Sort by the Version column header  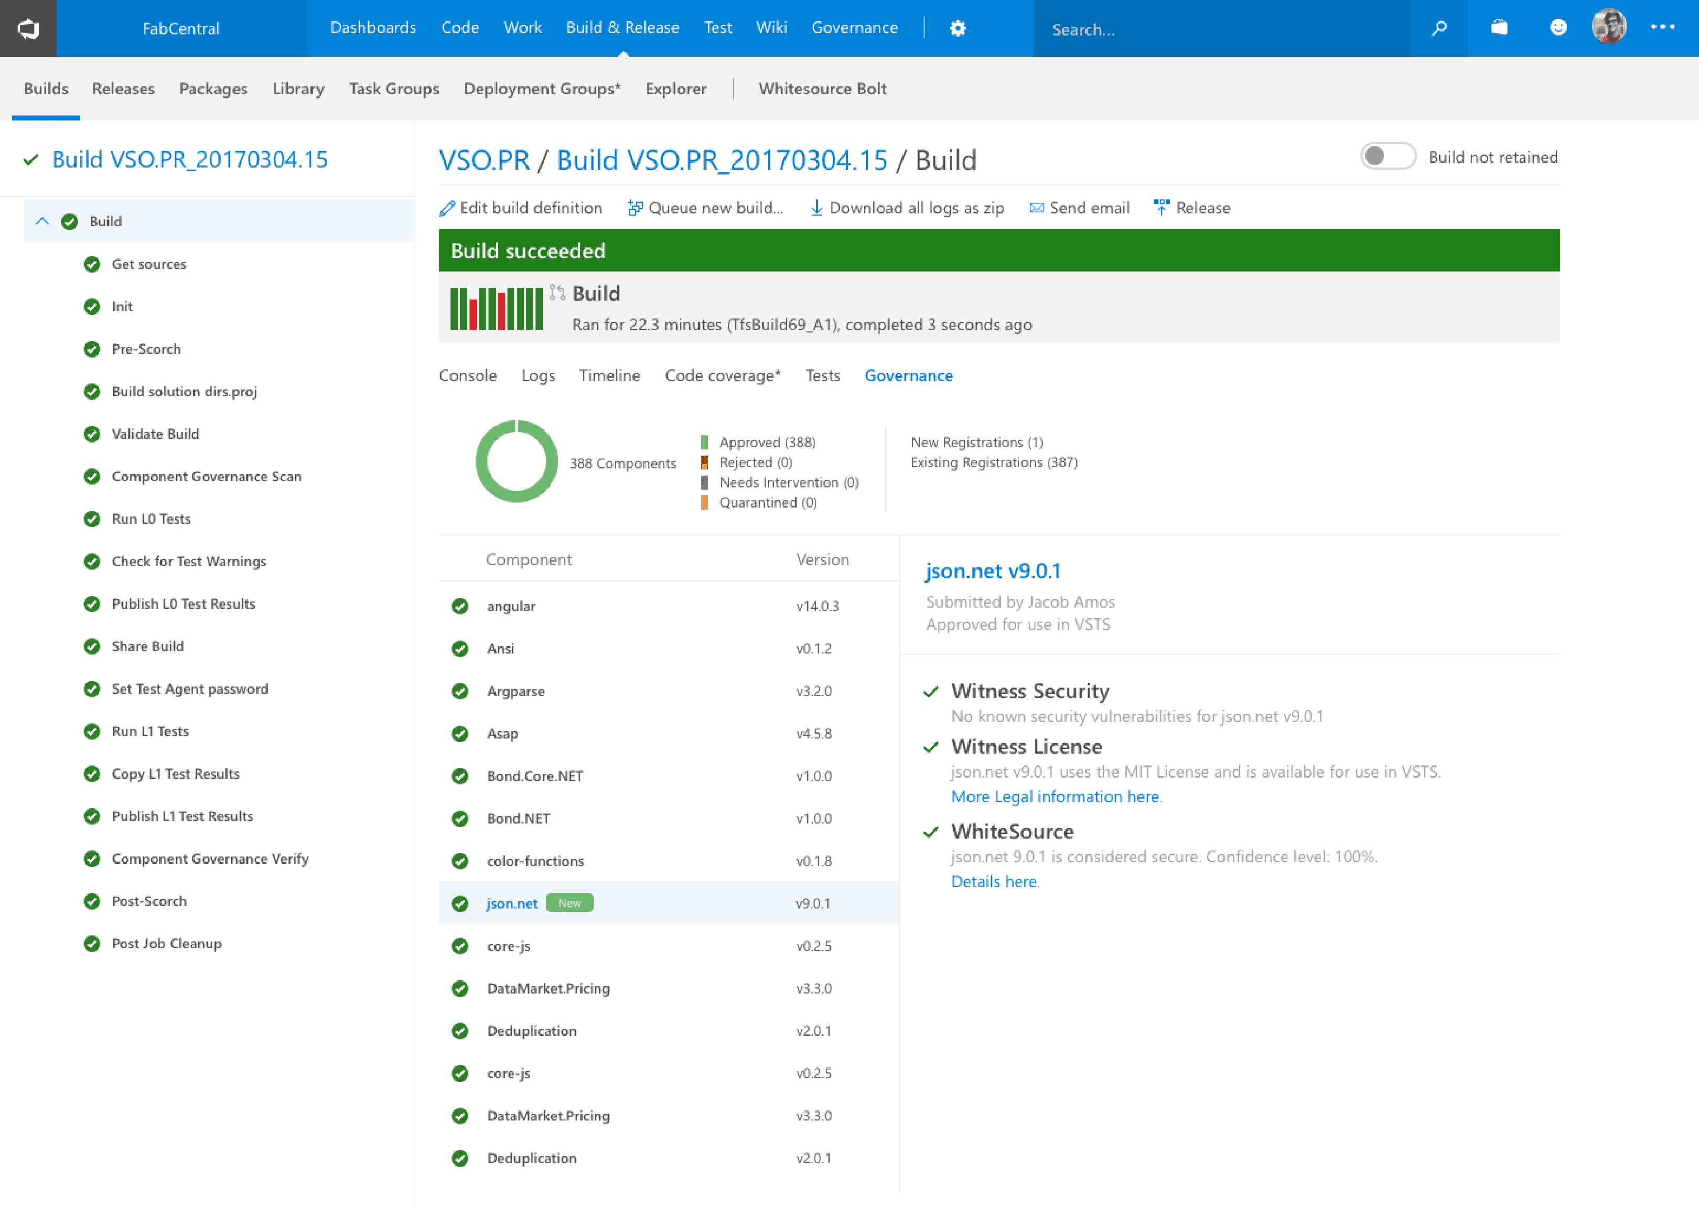[822, 559]
